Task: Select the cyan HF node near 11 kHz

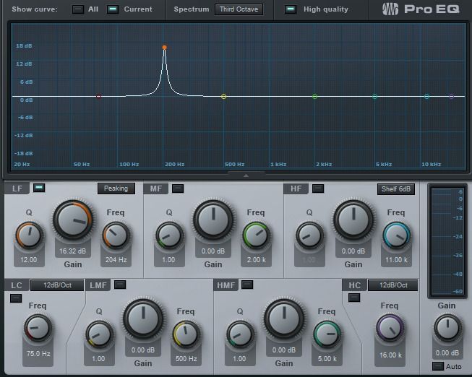Action: (427, 97)
